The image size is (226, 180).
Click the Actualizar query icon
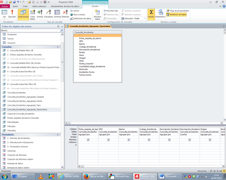click(x=49, y=14)
